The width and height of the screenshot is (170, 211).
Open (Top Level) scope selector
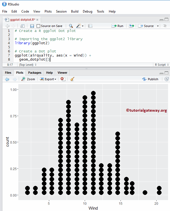(x=28, y=65)
